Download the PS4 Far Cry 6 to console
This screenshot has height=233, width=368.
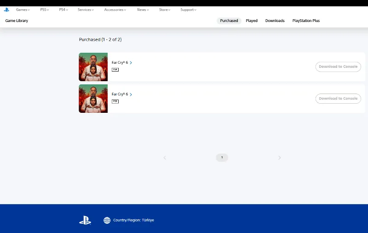(x=338, y=67)
